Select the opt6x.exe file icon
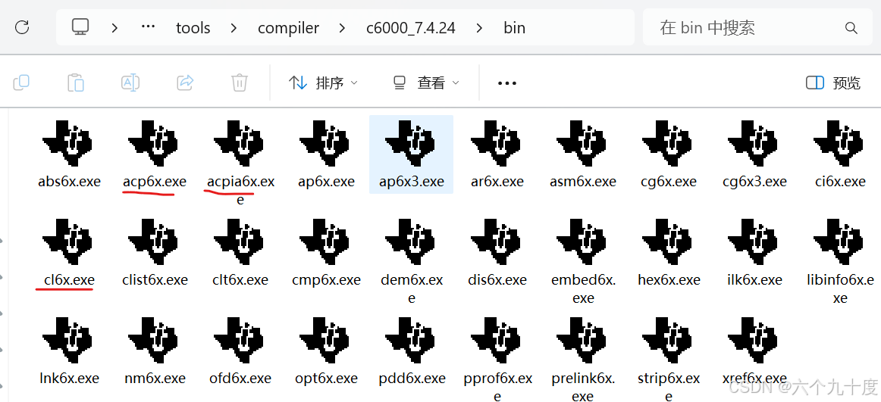The image size is (881, 402). [324, 341]
